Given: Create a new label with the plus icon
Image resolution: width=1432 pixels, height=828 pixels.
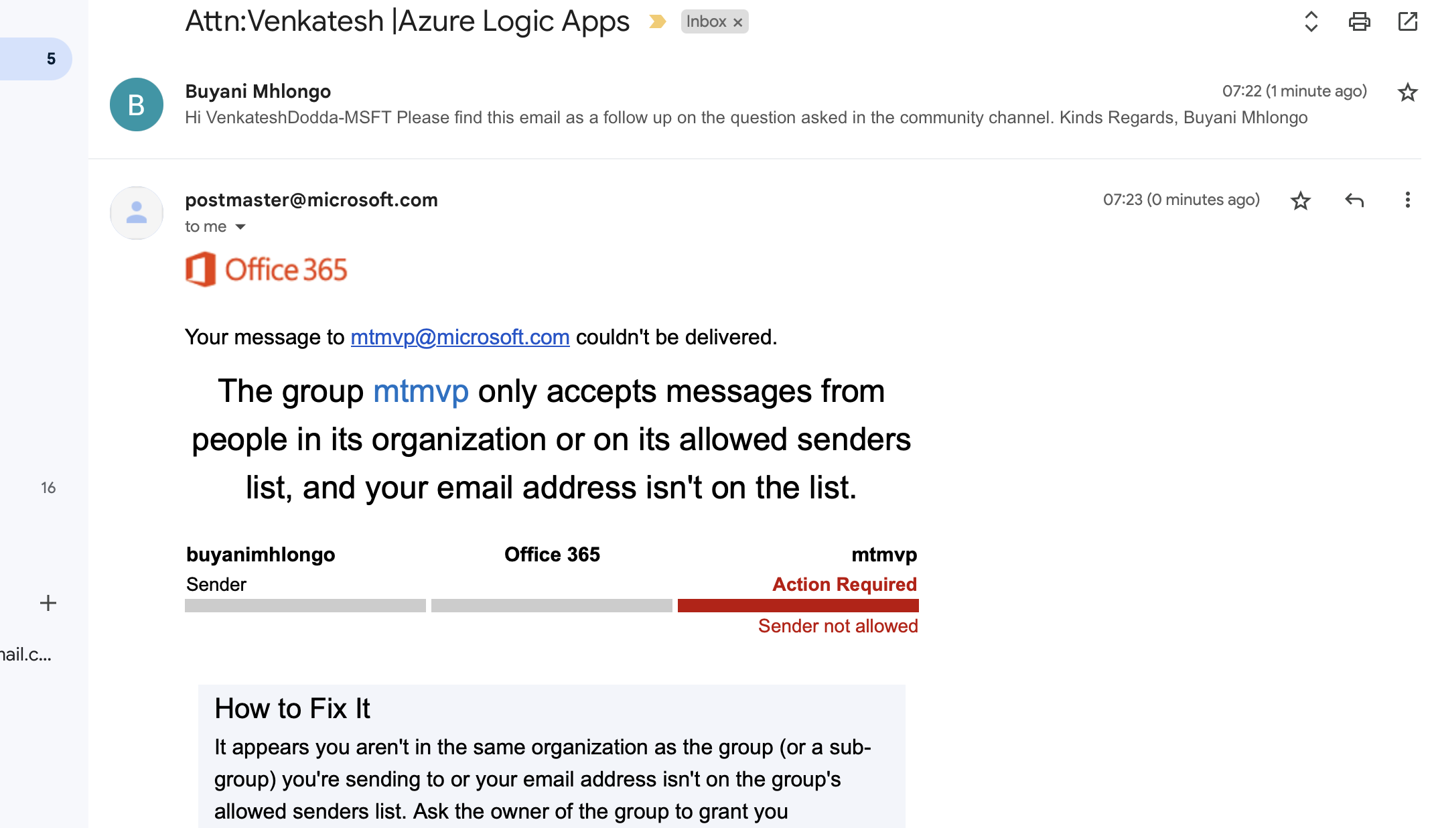Looking at the screenshot, I should [x=48, y=603].
